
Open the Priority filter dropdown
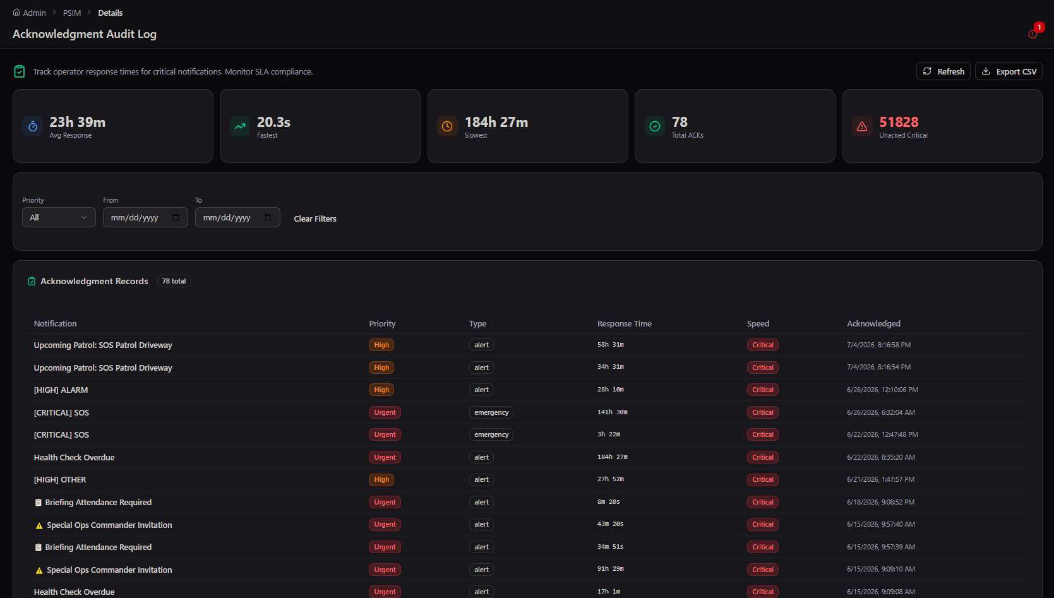coord(59,217)
